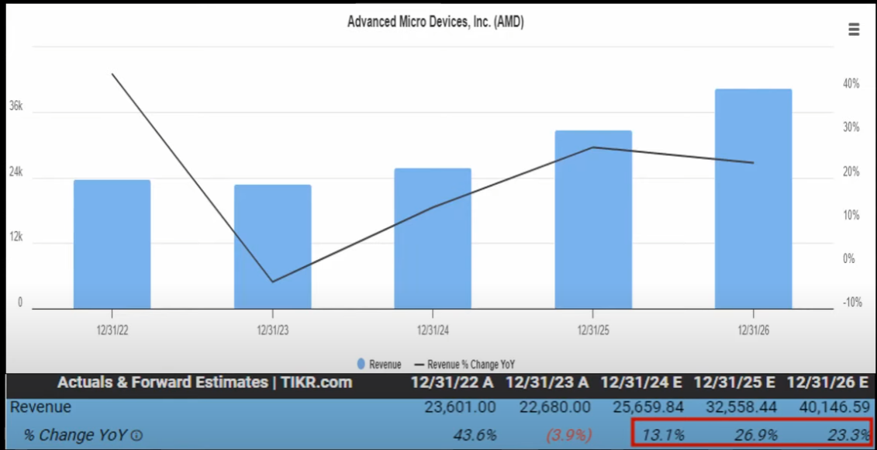
Task: Click the negative (3.9%) change value
Action: coord(568,435)
